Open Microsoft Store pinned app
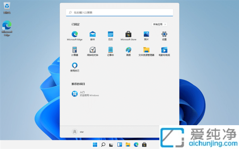The width and height of the screenshot is (239, 149). click(128, 36)
